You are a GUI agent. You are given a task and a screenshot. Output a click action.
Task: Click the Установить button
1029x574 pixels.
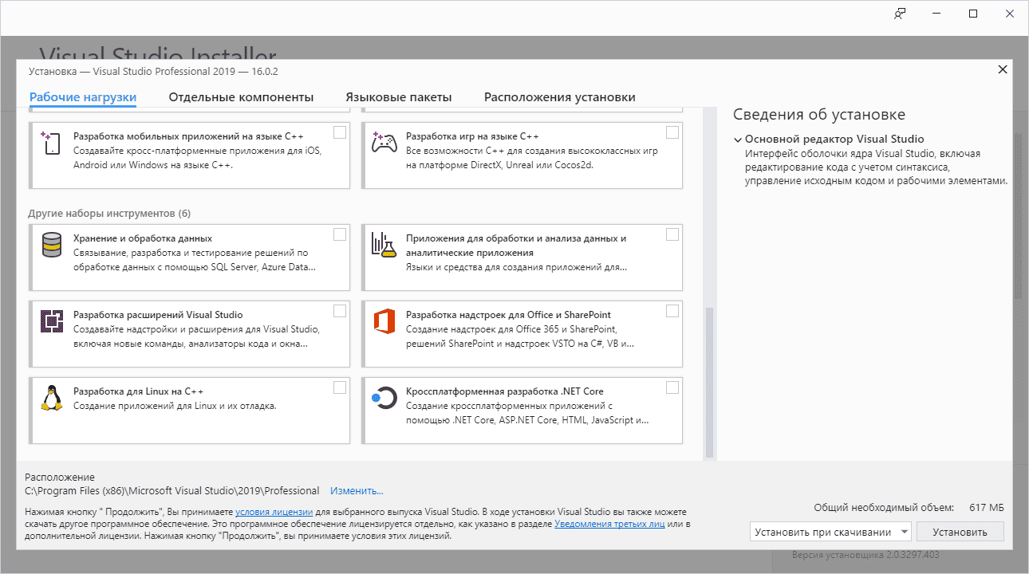pos(960,532)
